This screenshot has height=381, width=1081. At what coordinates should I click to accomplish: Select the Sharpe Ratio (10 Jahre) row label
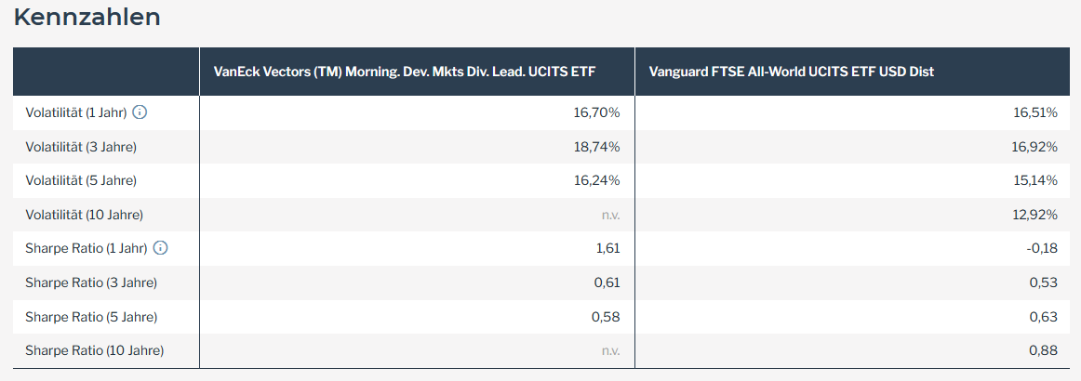click(94, 350)
